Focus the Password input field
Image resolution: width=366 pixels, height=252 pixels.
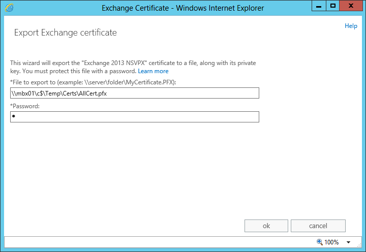coord(135,117)
